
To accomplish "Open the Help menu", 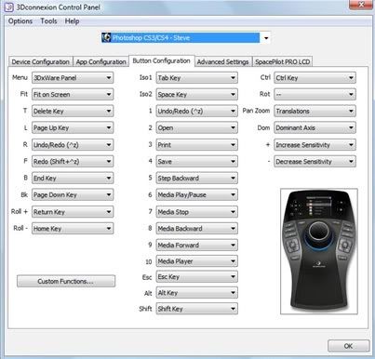I will coord(72,21).
